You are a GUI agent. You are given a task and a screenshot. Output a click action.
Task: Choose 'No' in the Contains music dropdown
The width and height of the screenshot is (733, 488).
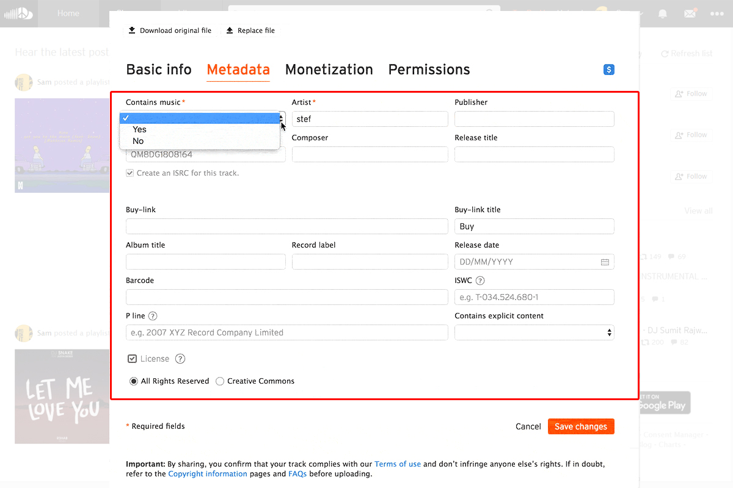click(x=137, y=141)
